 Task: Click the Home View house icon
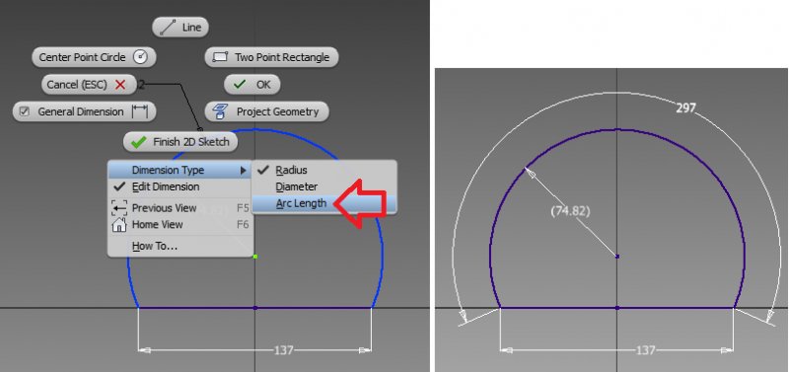[x=119, y=225]
